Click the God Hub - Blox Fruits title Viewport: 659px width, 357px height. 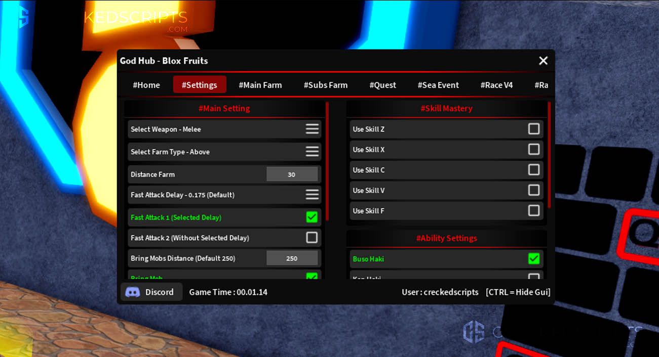[x=164, y=61]
